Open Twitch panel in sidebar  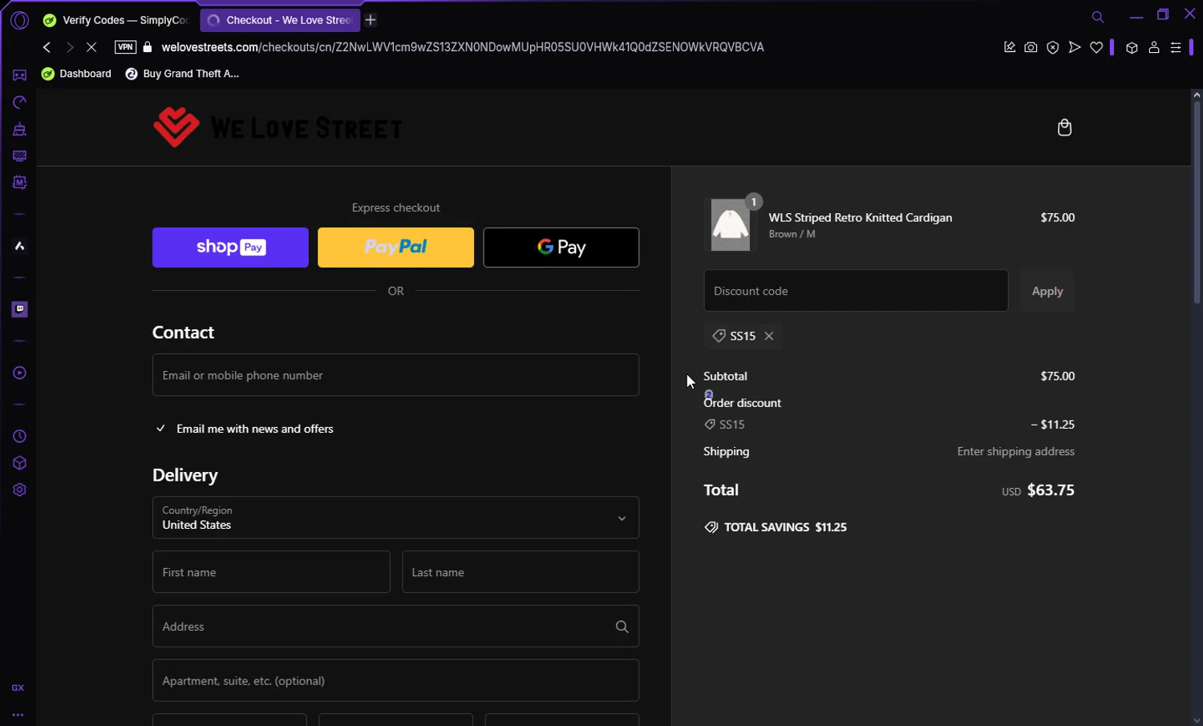[19, 309]
